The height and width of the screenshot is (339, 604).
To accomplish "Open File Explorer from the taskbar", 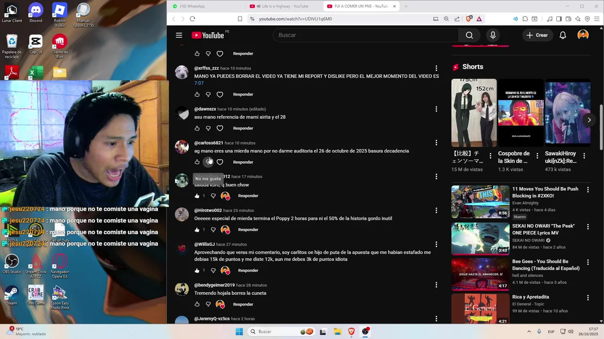I will point(337,331).
